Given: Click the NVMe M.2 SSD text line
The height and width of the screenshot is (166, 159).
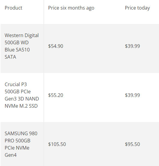Looking at the screenshot, I should [x=21, y=106].
